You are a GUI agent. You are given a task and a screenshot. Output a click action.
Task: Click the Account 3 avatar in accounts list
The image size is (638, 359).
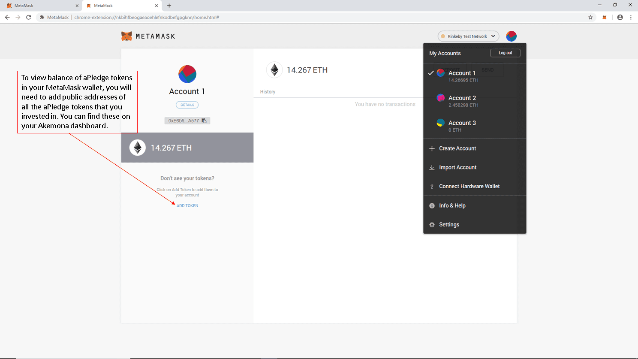440,123
